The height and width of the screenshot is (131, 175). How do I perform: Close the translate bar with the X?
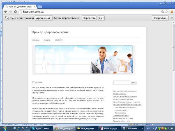[172, 18]
